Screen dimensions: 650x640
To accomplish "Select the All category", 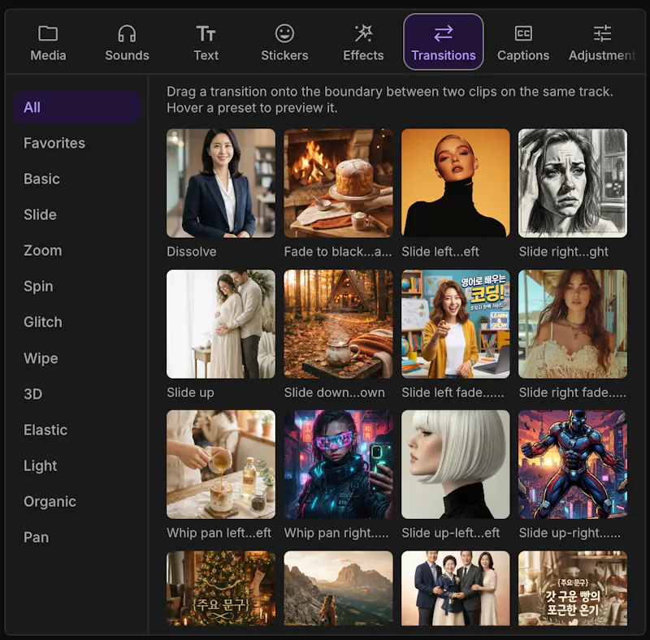I will pyautogui.click(x=76, y=107).
